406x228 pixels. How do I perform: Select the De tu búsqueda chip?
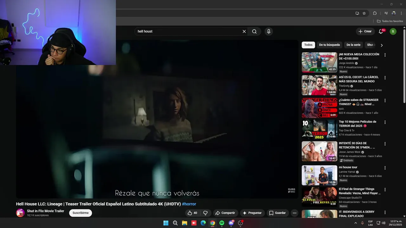[329, 45]
